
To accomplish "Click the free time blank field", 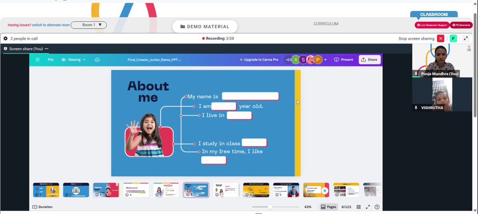I will point(213,160).
